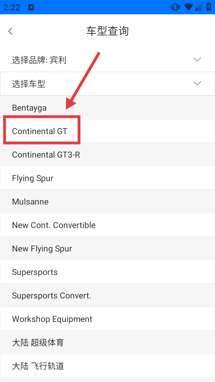Select Continental GT3-R model
215x382 pixels.
point(107,155)
